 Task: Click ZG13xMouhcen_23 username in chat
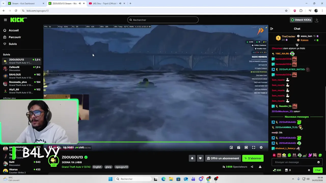282,111
